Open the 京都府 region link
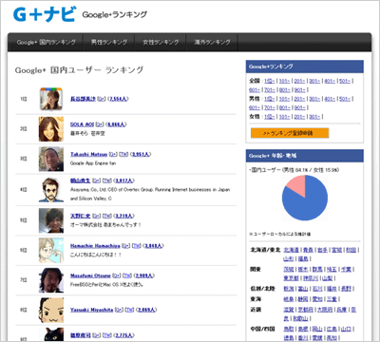380x342 pixels. [306, 310]
